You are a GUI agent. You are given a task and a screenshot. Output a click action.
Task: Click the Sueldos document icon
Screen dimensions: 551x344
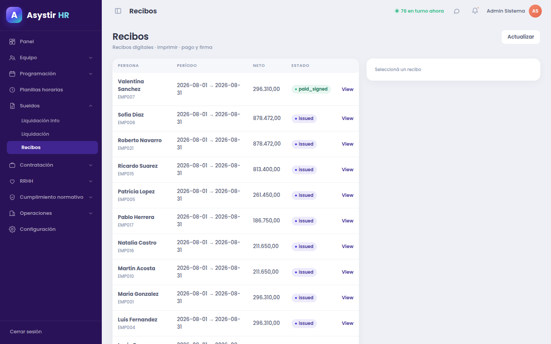12,106
